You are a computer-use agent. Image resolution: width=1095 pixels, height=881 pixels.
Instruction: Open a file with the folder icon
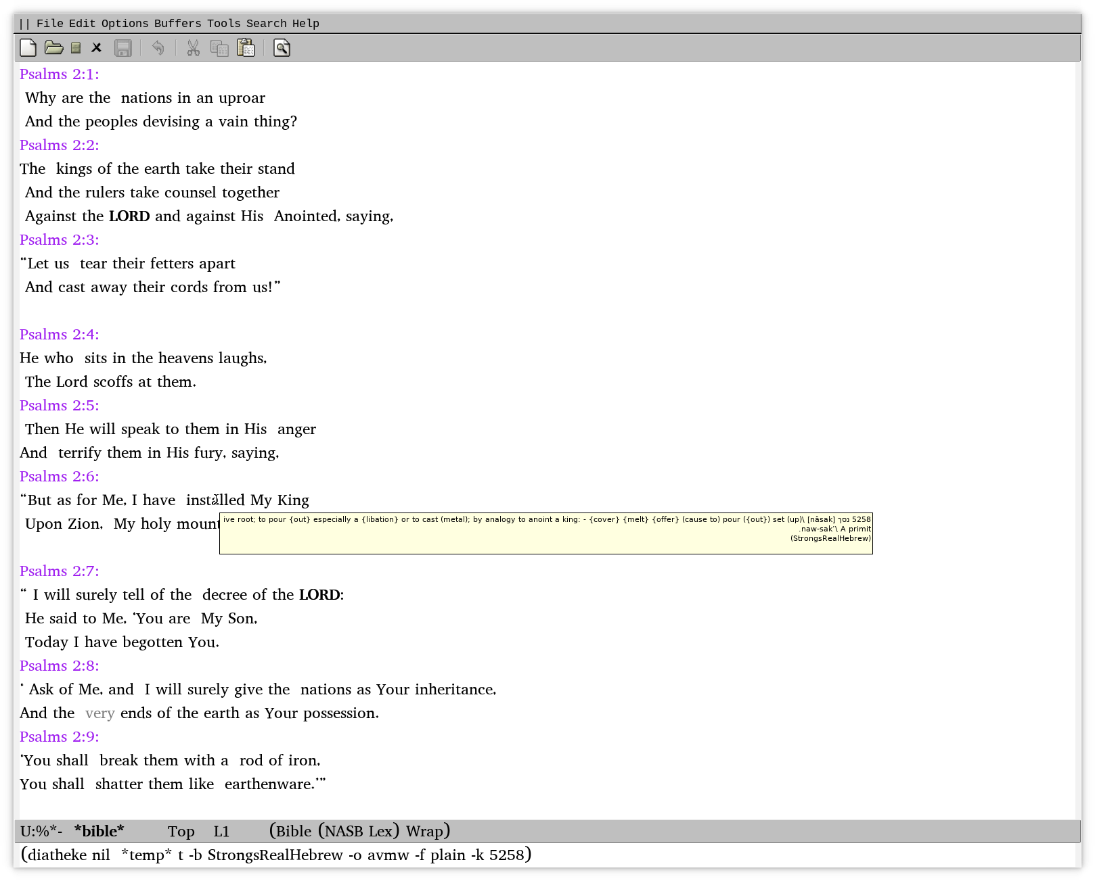click(x=53, y=48)
